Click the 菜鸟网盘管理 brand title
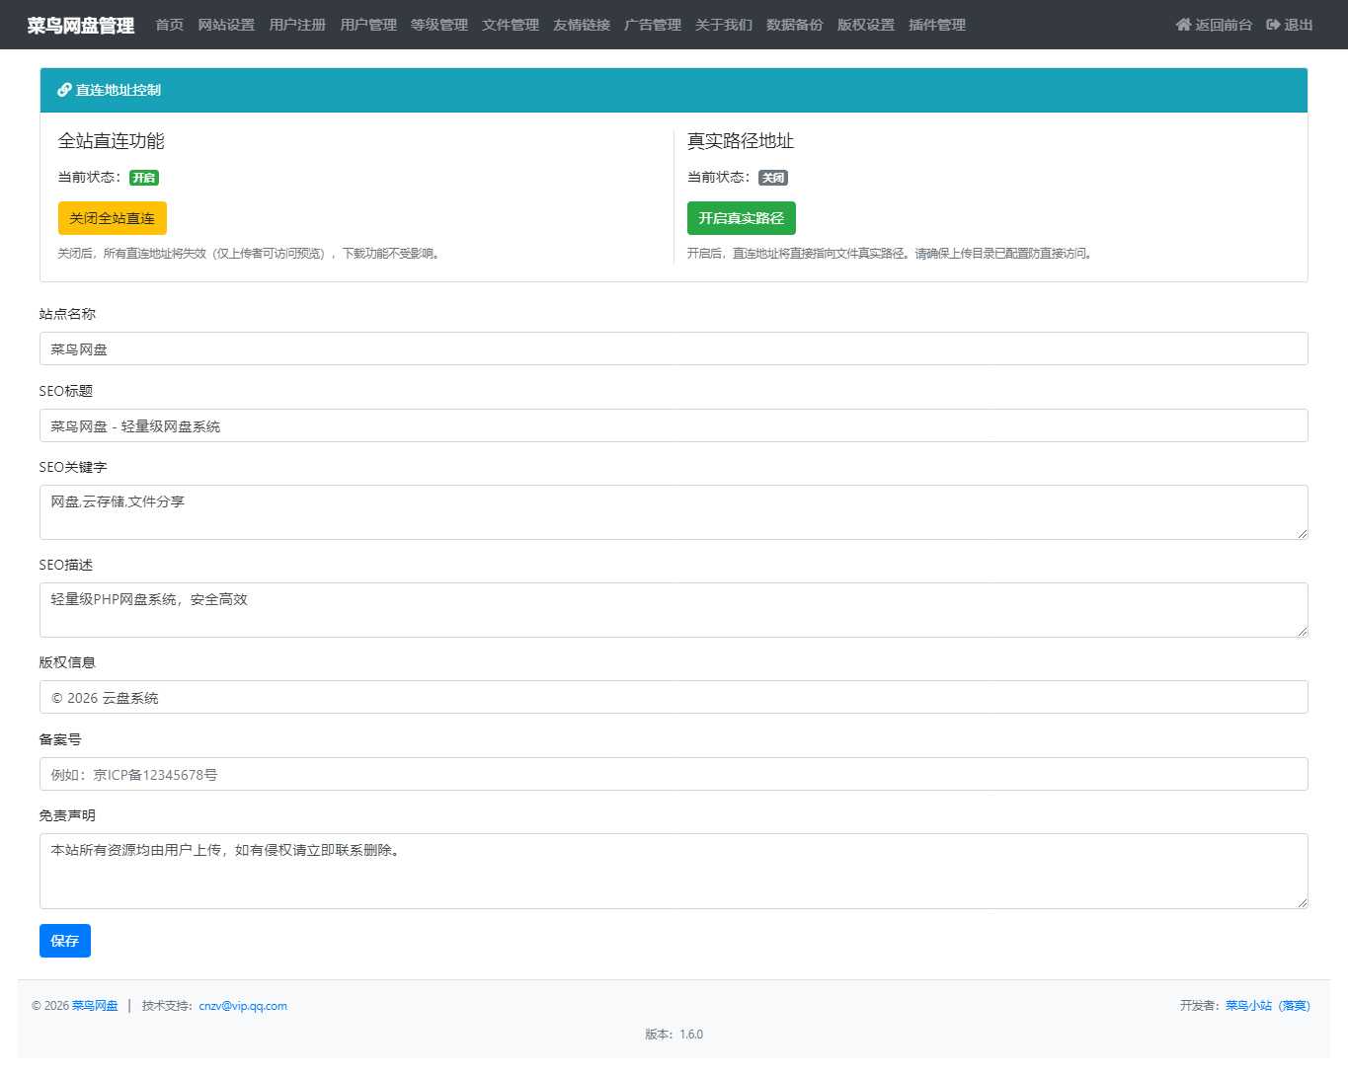This screenshot has width=1348, height=1076. click(x=81, y=26)
